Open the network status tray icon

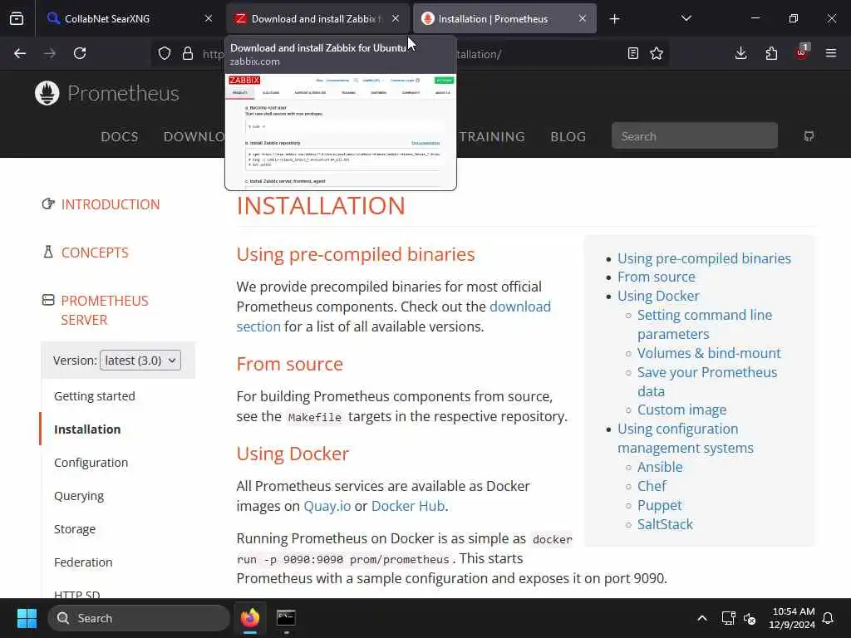click(x=728, y=618)
